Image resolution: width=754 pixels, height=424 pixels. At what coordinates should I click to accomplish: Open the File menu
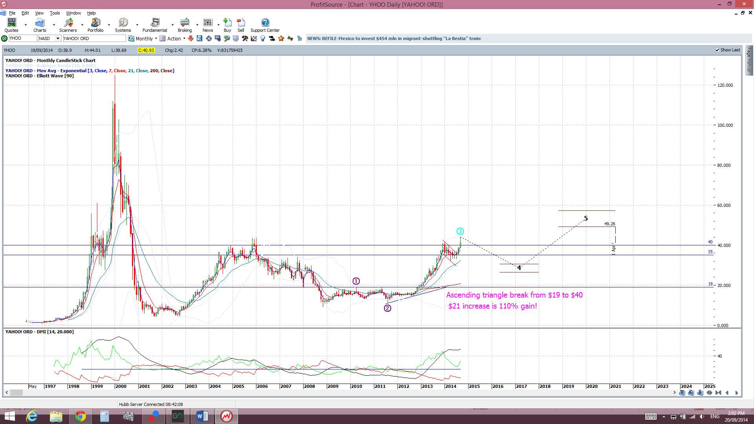[12, 13]
